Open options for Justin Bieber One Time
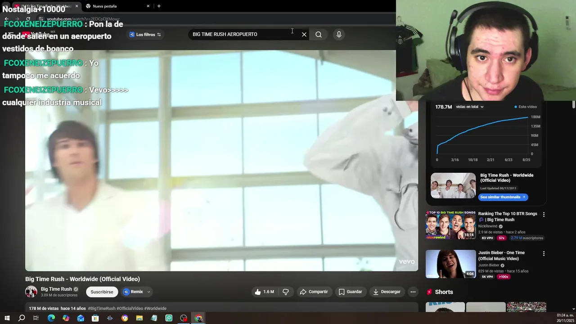 tap(544, 254)
